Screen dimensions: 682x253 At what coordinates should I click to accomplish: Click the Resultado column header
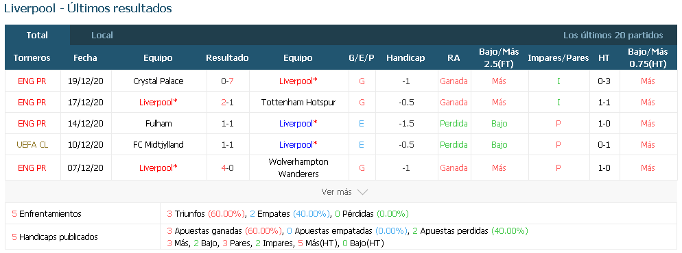pos(228,57)
